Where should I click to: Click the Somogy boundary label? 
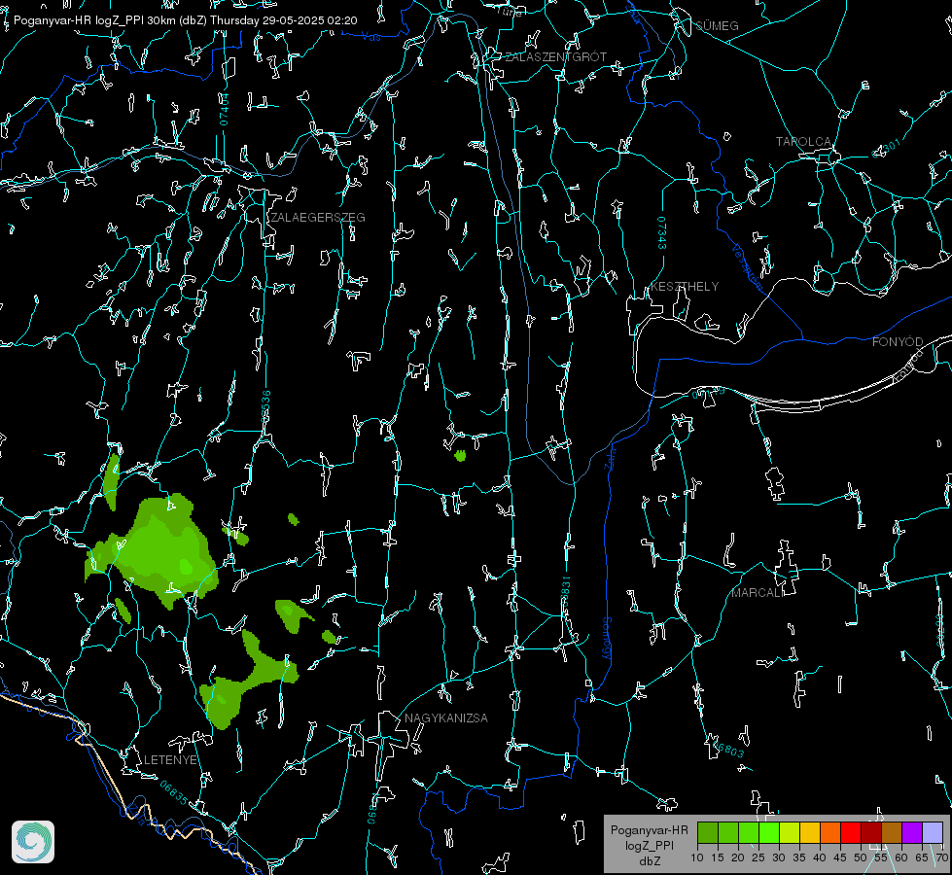pyautogui.click(x=606, y=640)
